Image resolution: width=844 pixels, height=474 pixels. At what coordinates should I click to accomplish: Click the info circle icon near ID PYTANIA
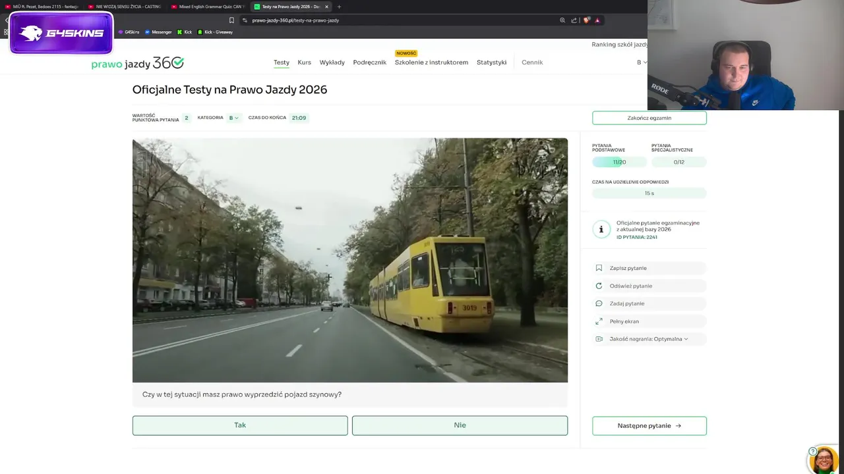click(601, 229)
